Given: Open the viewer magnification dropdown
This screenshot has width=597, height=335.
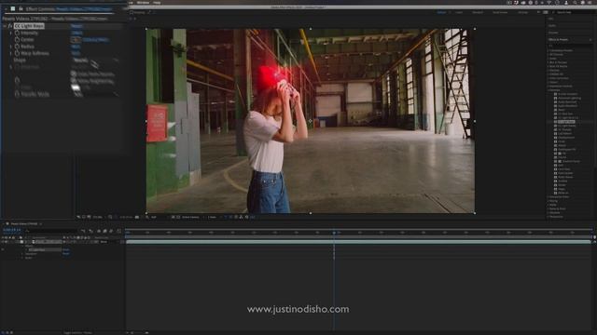Looking at the screenshot, I should tap(99, 217).
